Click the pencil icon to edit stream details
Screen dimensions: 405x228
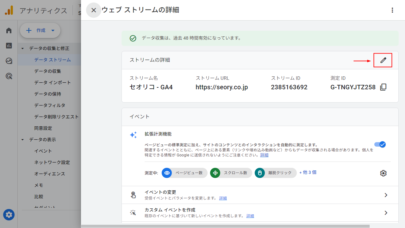383,60
